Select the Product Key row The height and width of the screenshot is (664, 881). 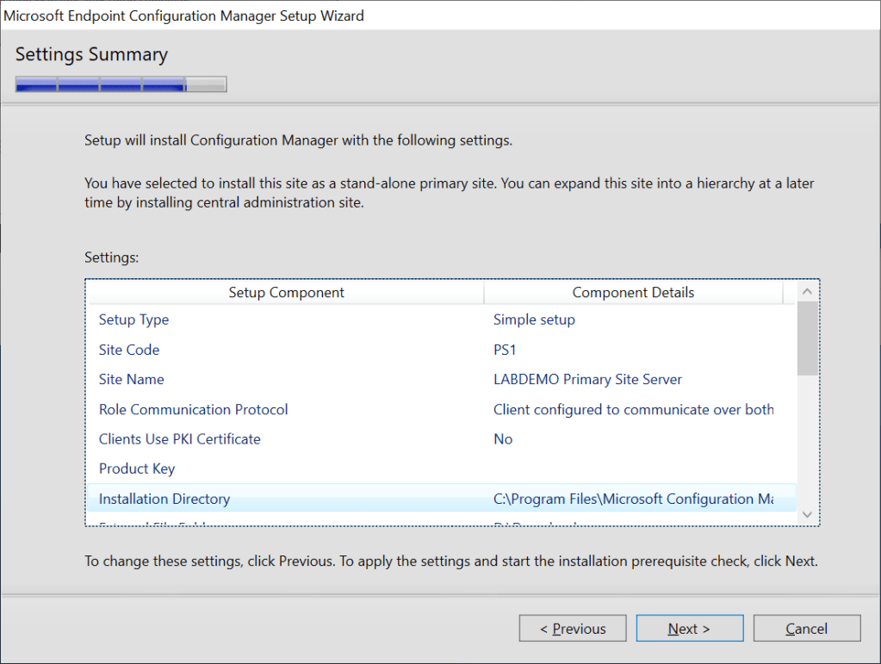pos(137,469)
